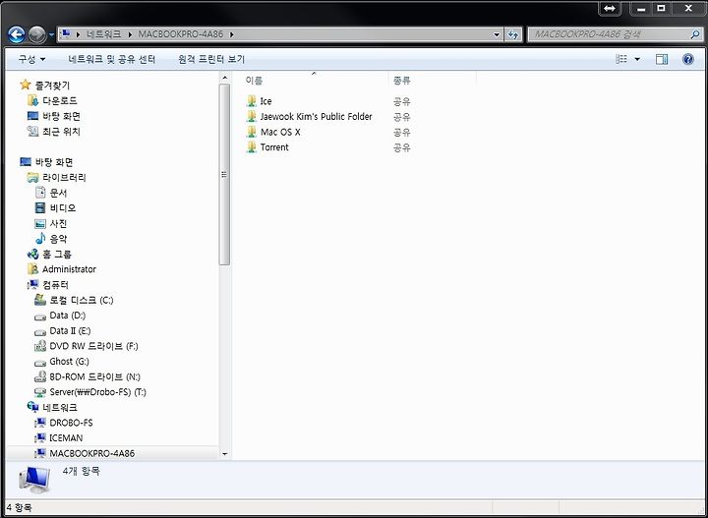
Task: Click the BD-ROM drive icon
Action: click(40, 376)
